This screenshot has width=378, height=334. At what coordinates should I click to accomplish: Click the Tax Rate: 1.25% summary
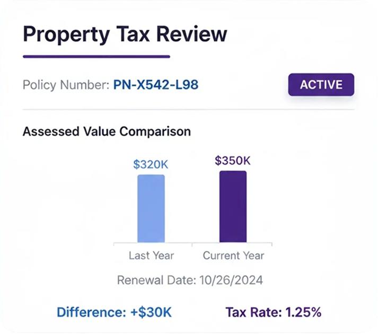point(274,312)
